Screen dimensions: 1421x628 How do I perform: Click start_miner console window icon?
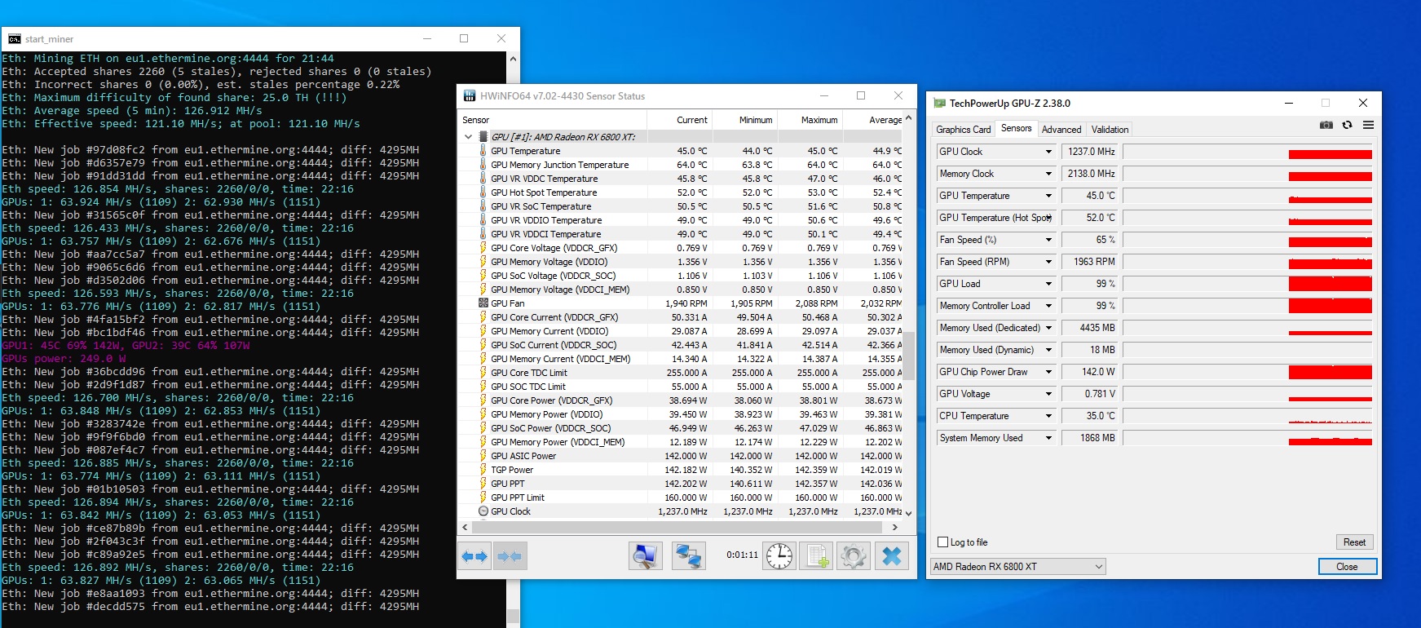coord(15,38)
